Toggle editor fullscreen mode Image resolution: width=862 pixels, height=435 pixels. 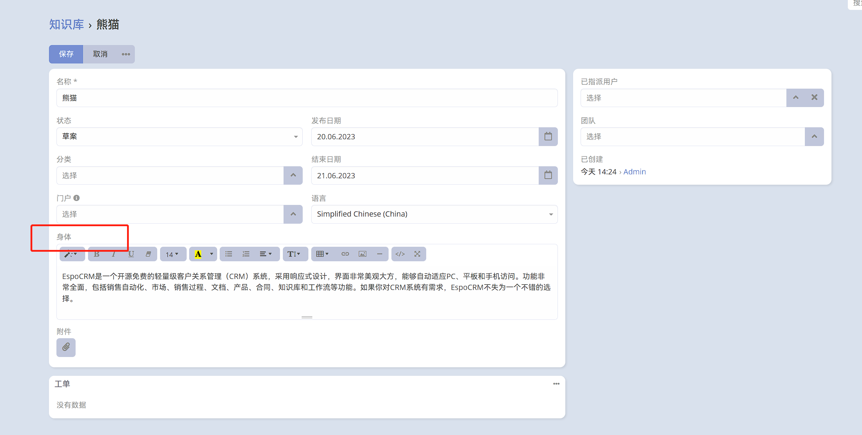pos(417,254)
